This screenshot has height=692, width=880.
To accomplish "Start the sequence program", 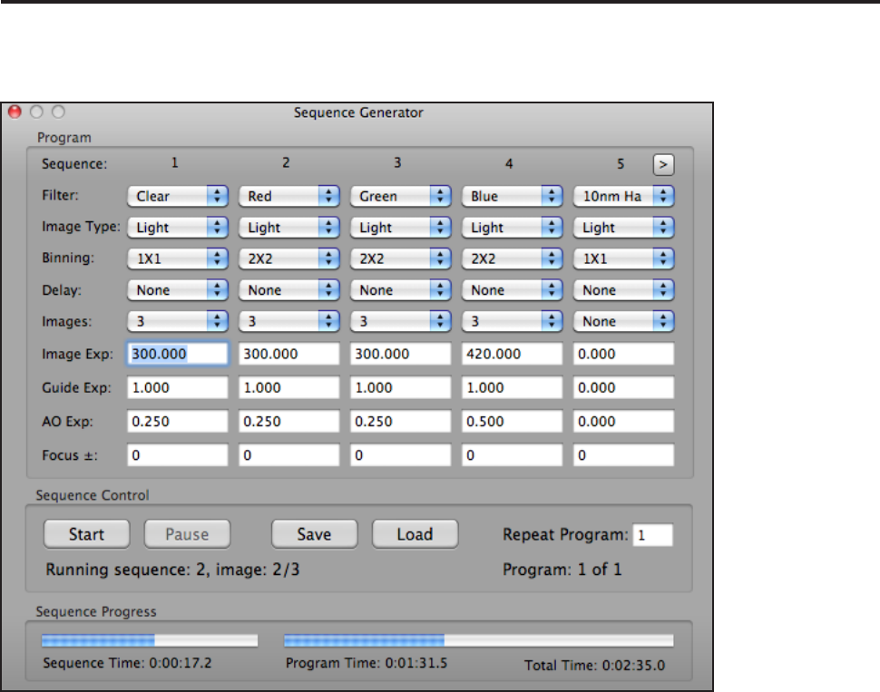I will coord(86,534).
